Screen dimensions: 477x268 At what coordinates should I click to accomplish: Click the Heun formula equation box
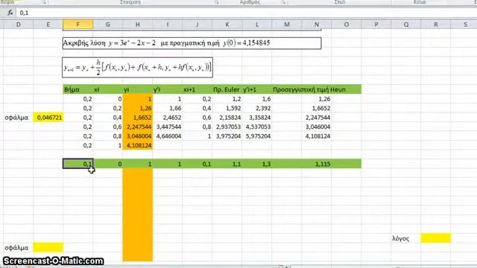tap(137, 67)
